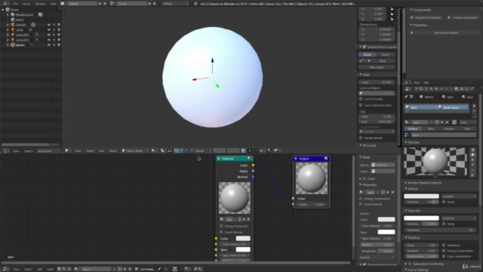483x272 pixels.
Task: Enable Lock to Cursor checkbox
Action: (361, 99)
